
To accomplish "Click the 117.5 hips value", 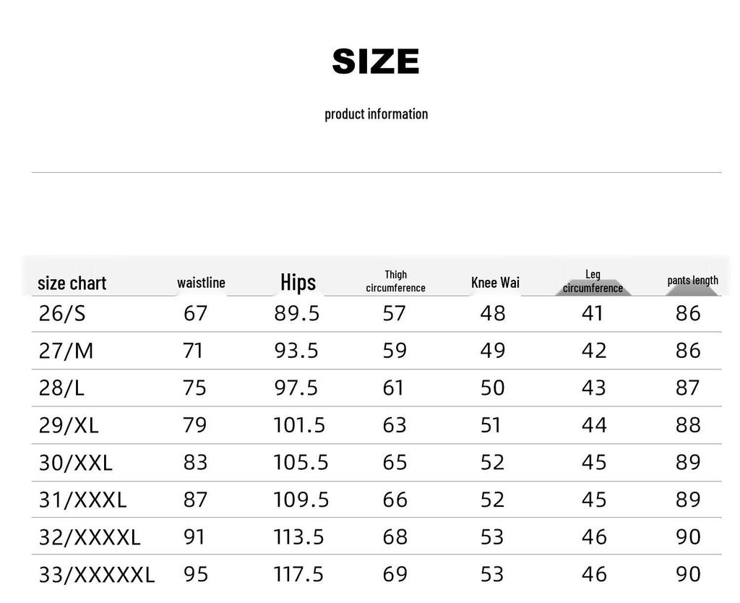I will [298, 575].
